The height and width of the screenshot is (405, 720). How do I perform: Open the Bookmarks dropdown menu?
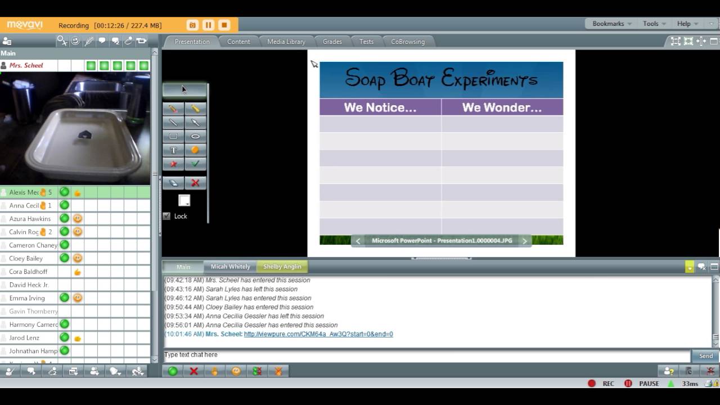coord(612,24)
